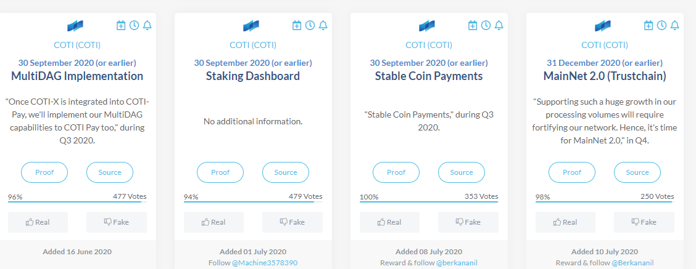Open the @Machine3578390 profile link
The image size is (696, 269).
pyautogui.click(x=265, y=263)
